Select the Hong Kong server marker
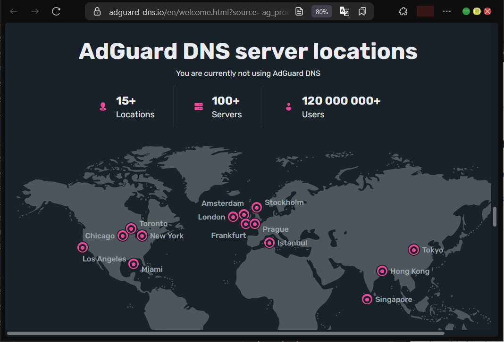This screenshot has height=342, width=504. [382, 271]
